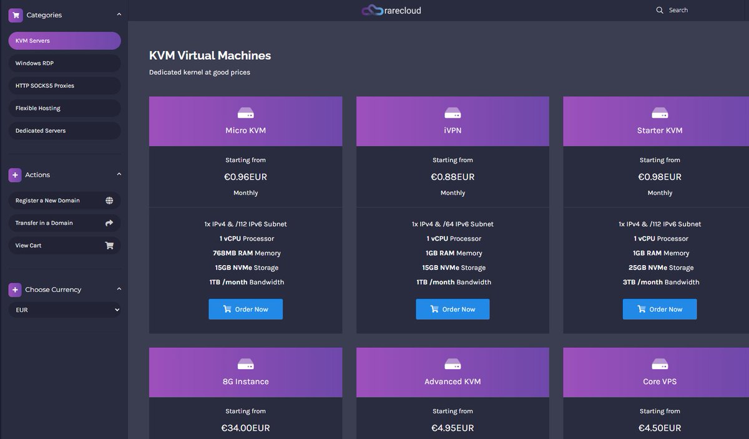
Task: Click the rarecloud logo
Action: coord(391,10)
